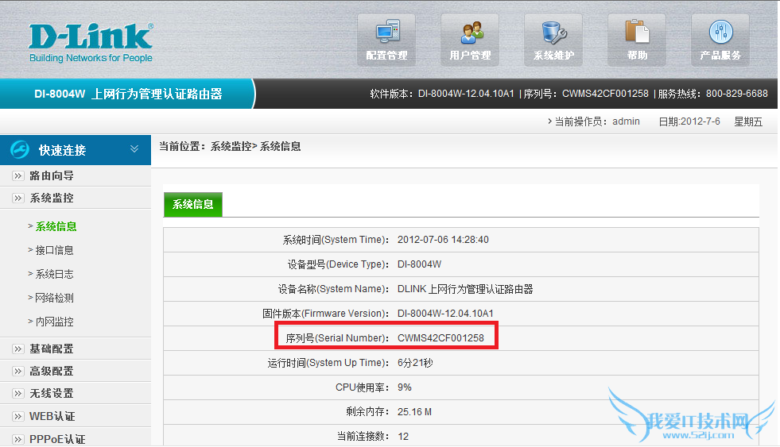
Task: Expand the 系统监控 section arrow
Action: pyautogui.click(x=18, y=198)
